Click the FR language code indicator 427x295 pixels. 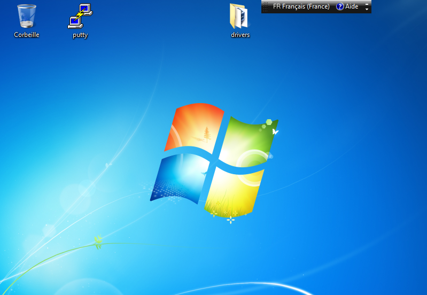point(276,7)
